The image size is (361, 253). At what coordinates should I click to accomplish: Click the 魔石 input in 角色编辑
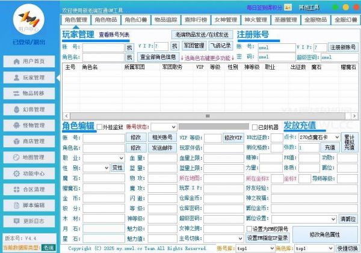[104, 178]
